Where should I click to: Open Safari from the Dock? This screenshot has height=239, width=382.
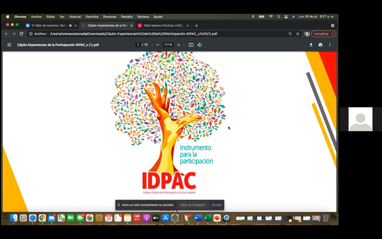coord(33,218)
